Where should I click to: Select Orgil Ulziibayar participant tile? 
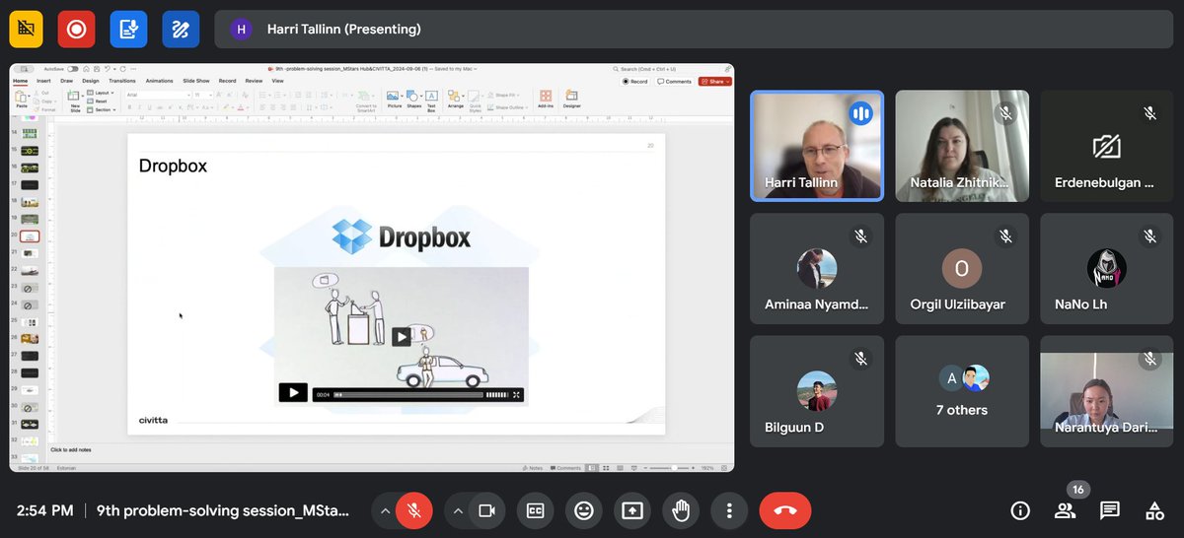962,269
